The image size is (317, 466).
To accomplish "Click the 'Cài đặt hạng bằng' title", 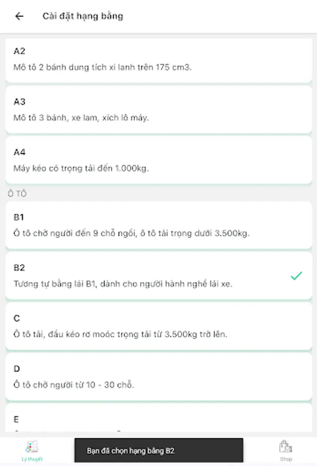I will (x=83, y=16).
